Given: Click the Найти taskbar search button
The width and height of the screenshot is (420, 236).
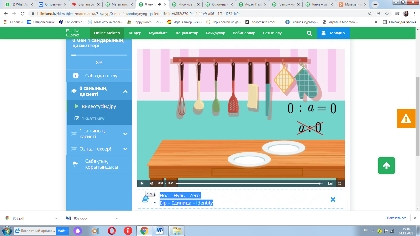Looking at the screenshot, I should [63, 231].
